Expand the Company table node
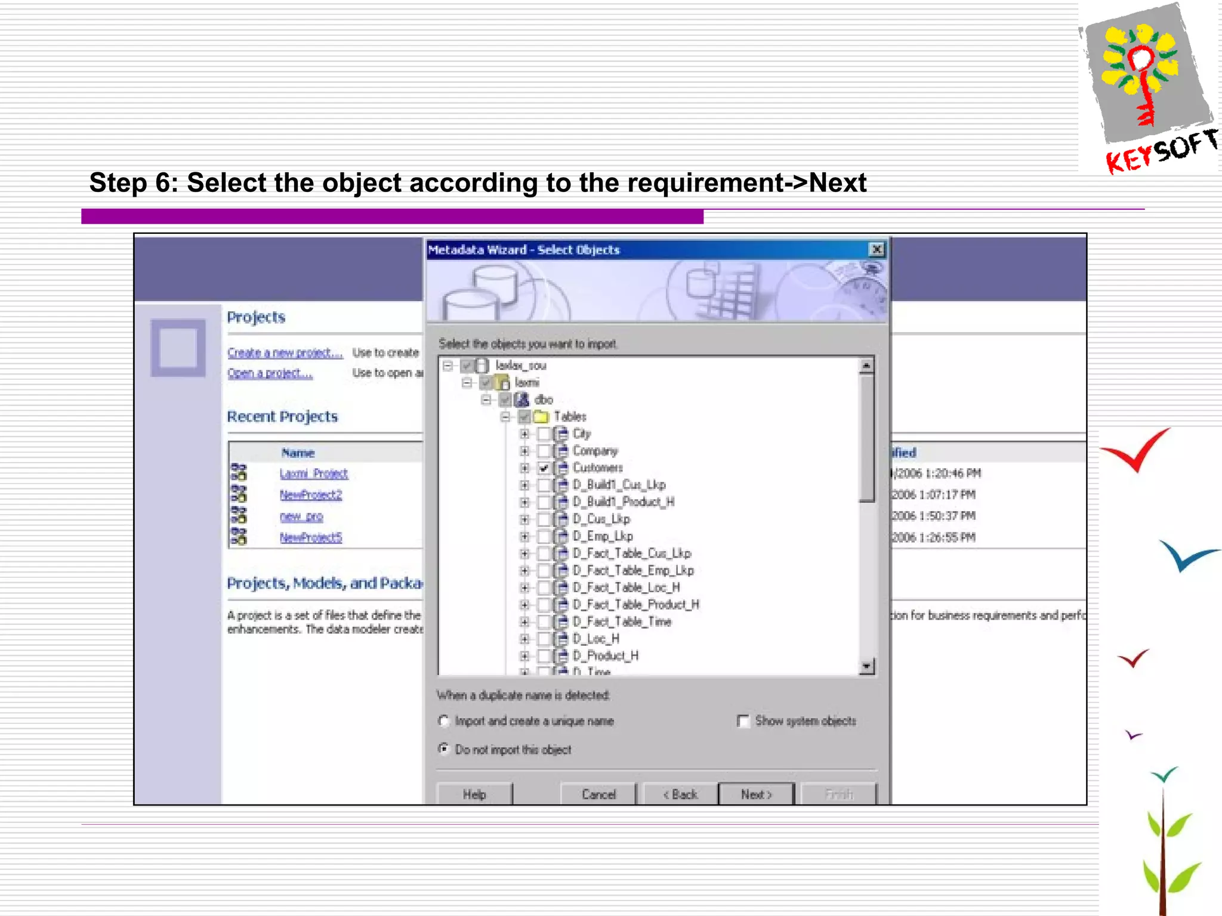Screen dimensions: 1222x916 pyautogui.click(x=524, y=451)
